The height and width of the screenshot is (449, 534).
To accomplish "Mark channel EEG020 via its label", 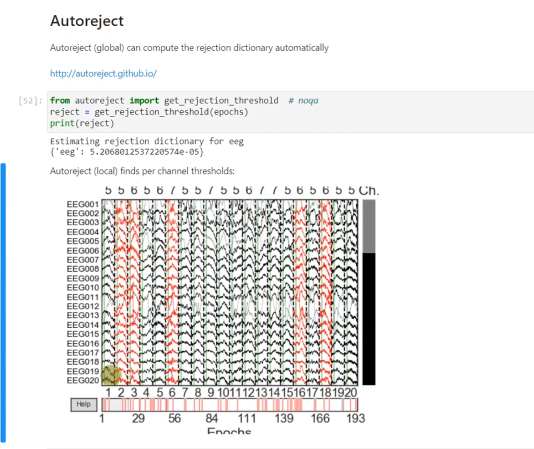I will click(83, 381).
